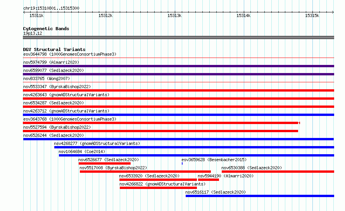345x211 pixels.
Task: Select the nsv6516117 blue bar
Action: (x=260, y=196)
